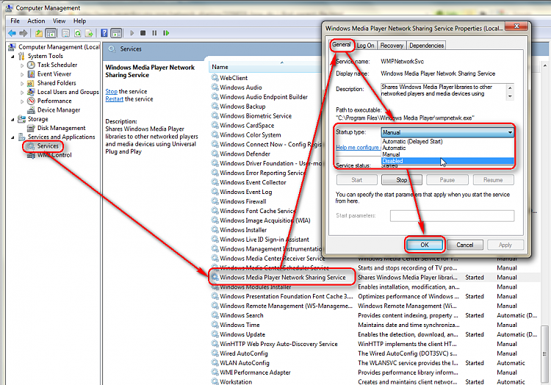Click the Forward arrow in toolbar
Screen dimensions: 551x385
click(x=24, y=33)
